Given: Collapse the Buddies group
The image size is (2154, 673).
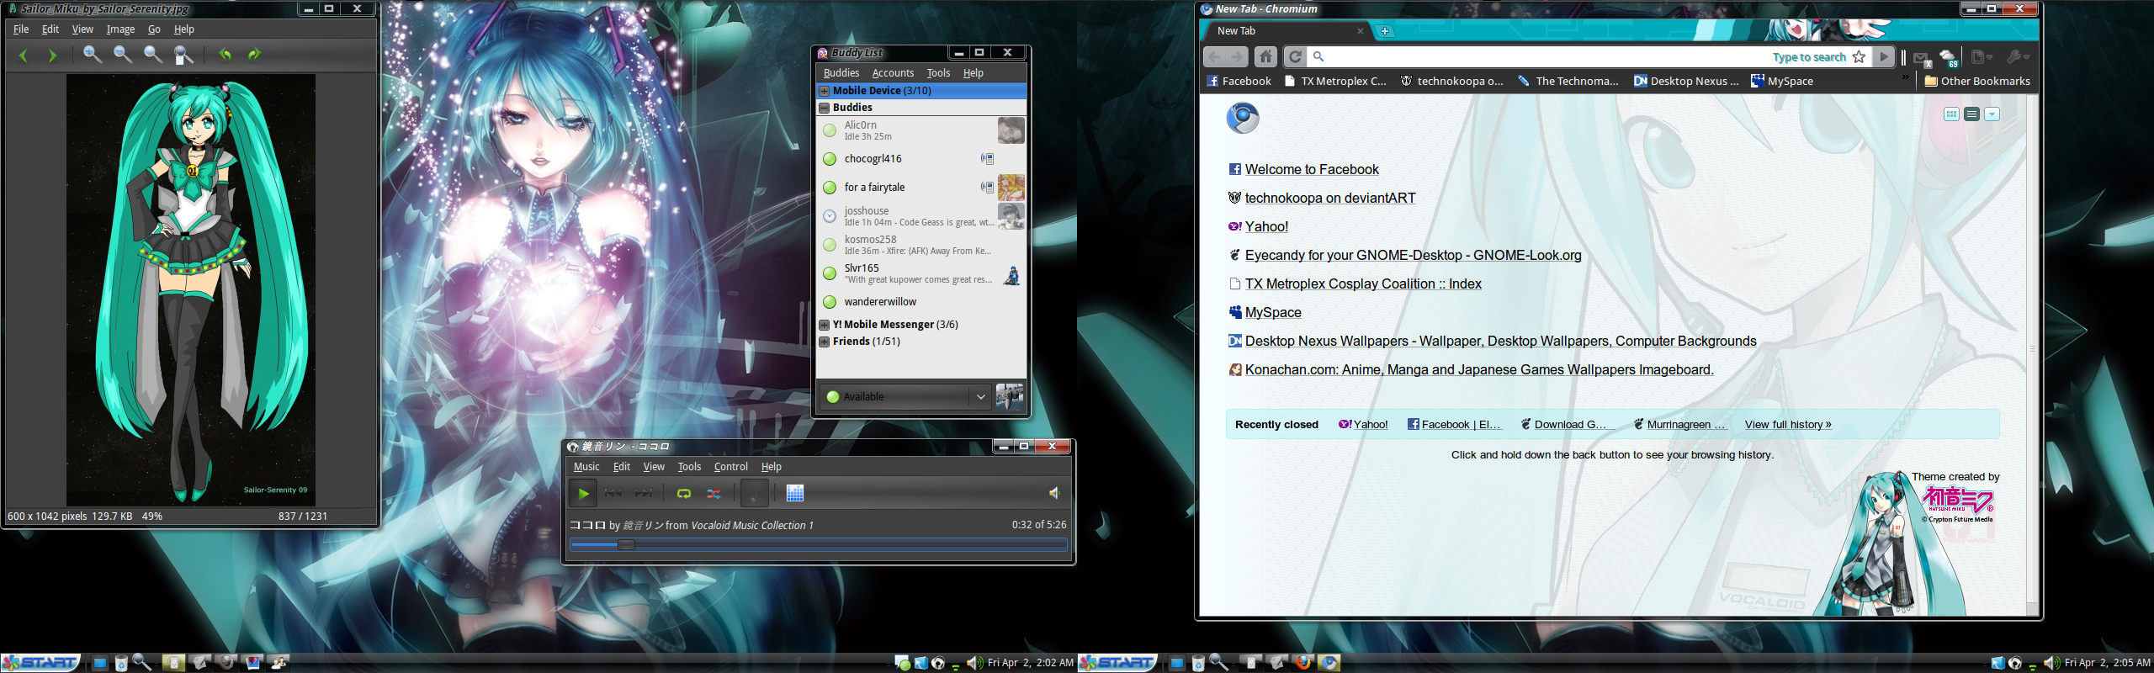Looking at the screenshot, I should [825, 108].
